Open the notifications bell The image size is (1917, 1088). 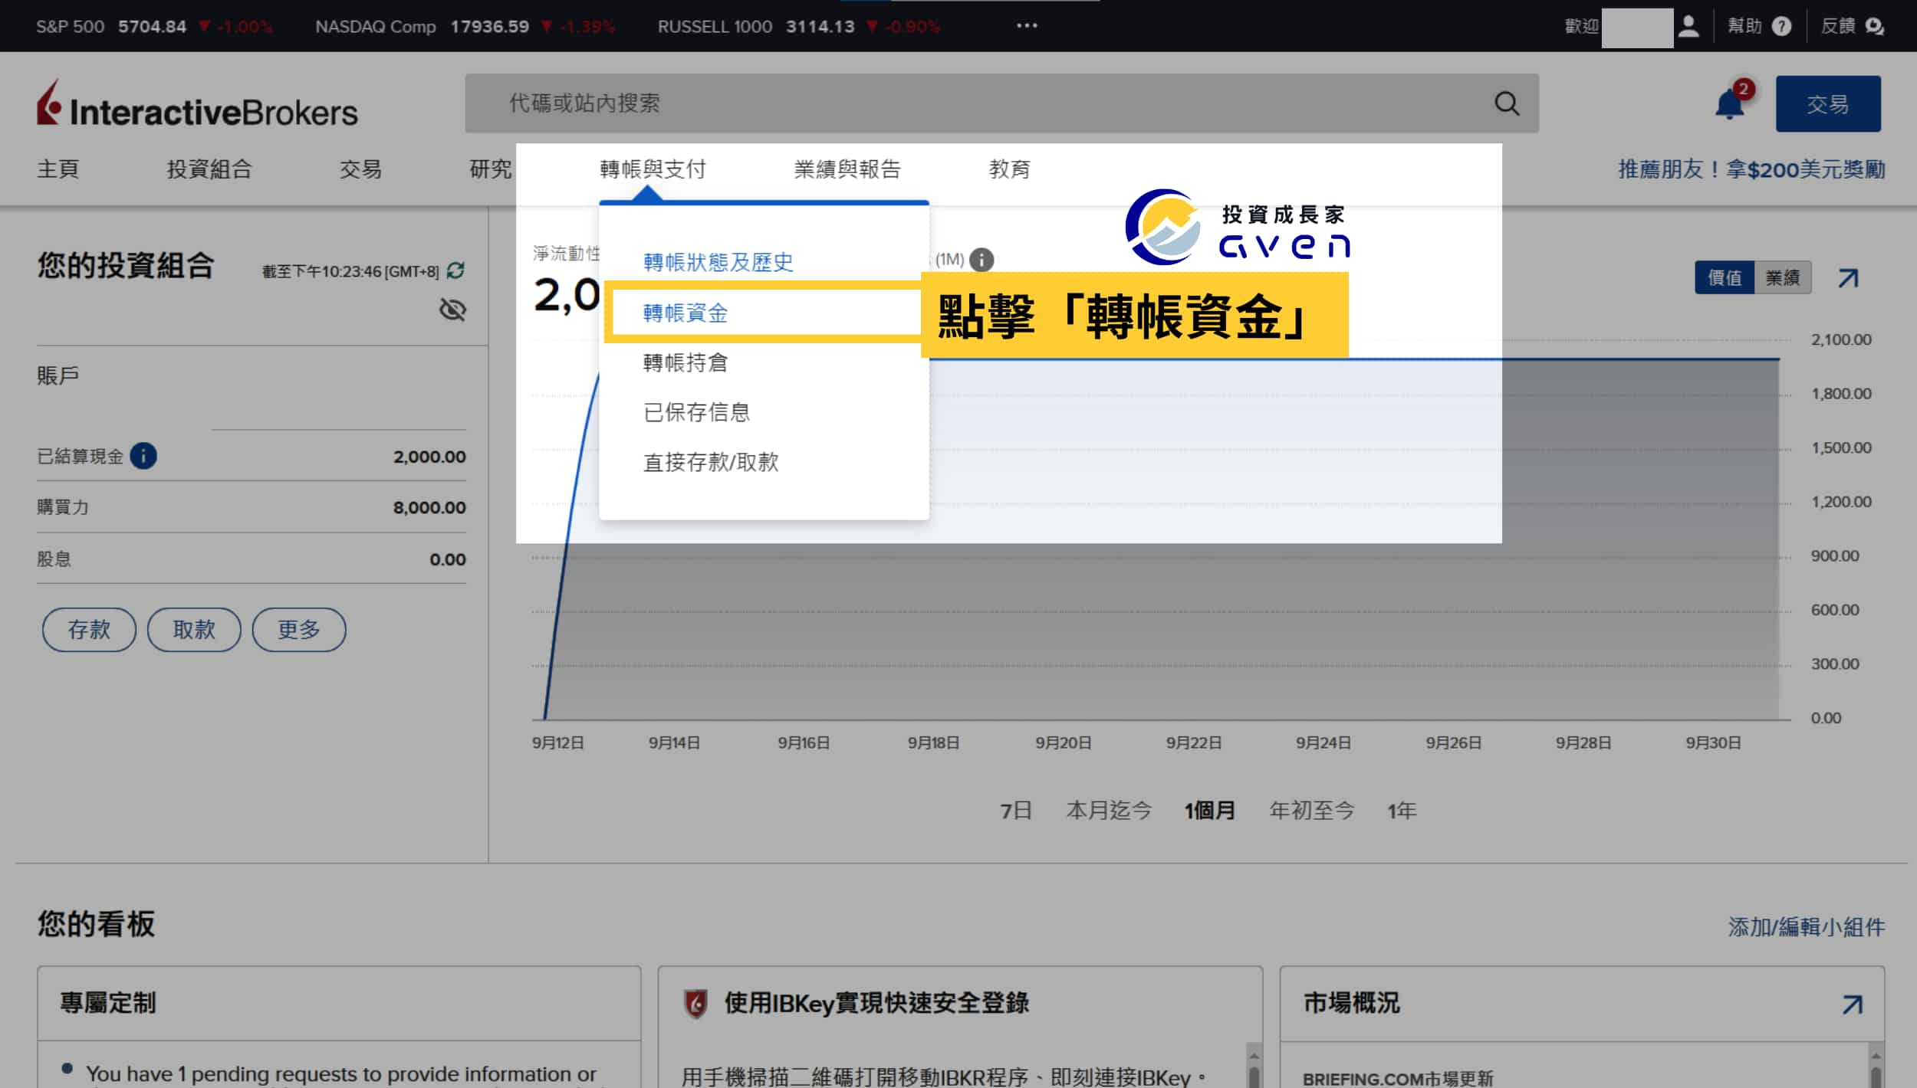pyautogui.click(x=1730, y=103)
